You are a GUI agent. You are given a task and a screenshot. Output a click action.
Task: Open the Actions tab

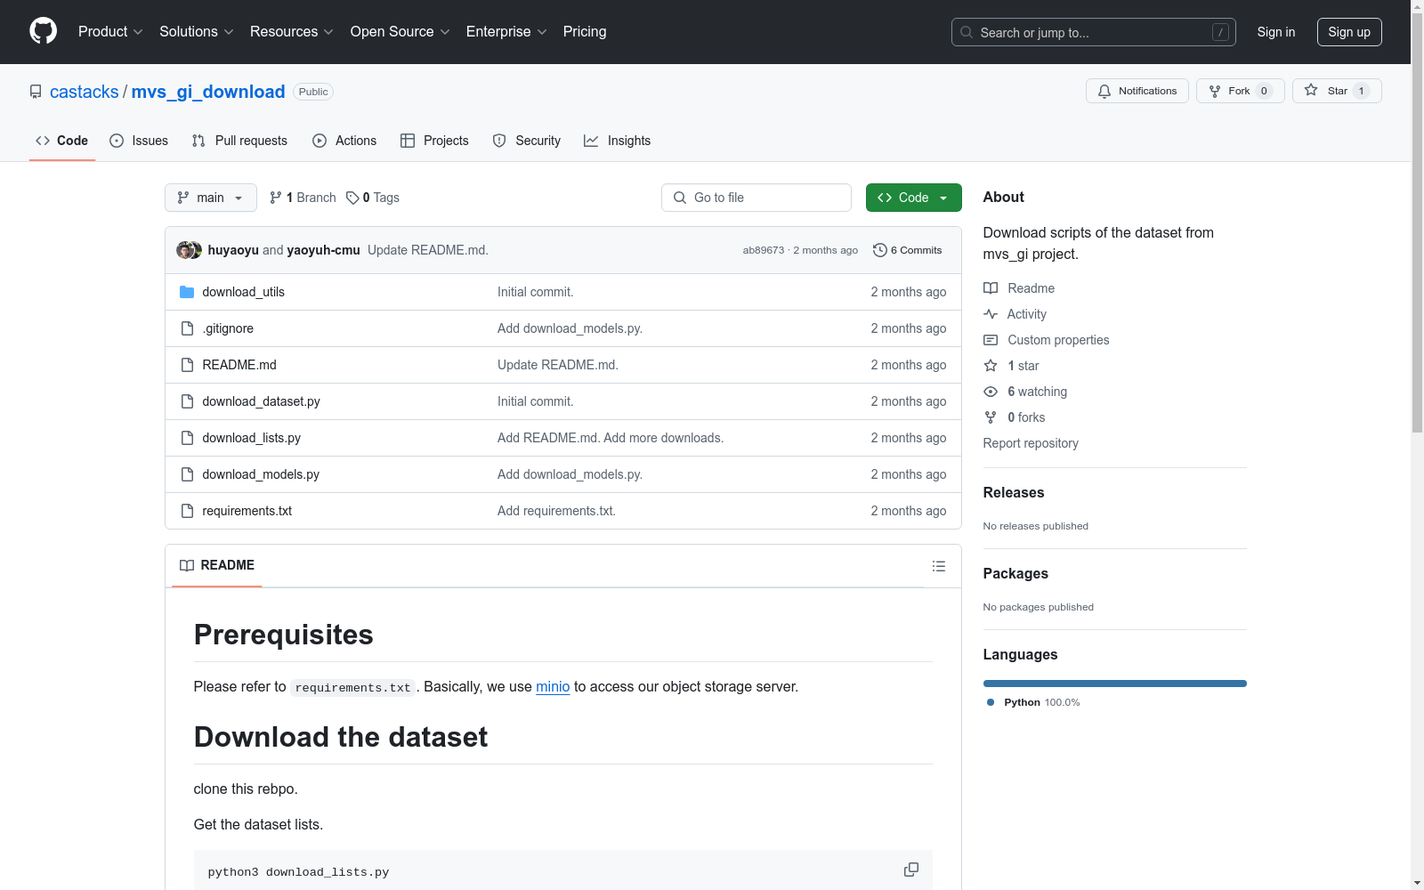[x=344, y=141]
